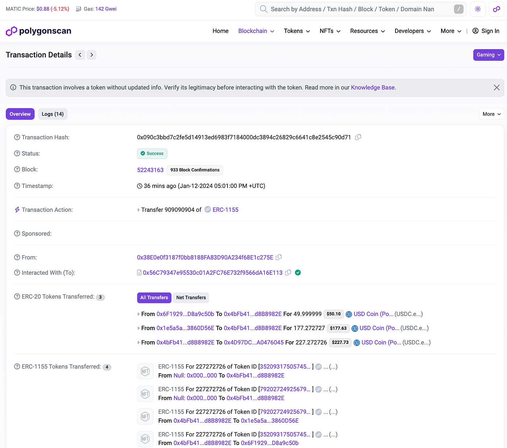Screen dimensions: 507x448
Task: Open the Gaming dropdown
Action: click(x=489, y=55)
